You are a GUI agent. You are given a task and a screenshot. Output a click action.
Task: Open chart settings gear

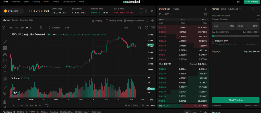coord(146,28)
